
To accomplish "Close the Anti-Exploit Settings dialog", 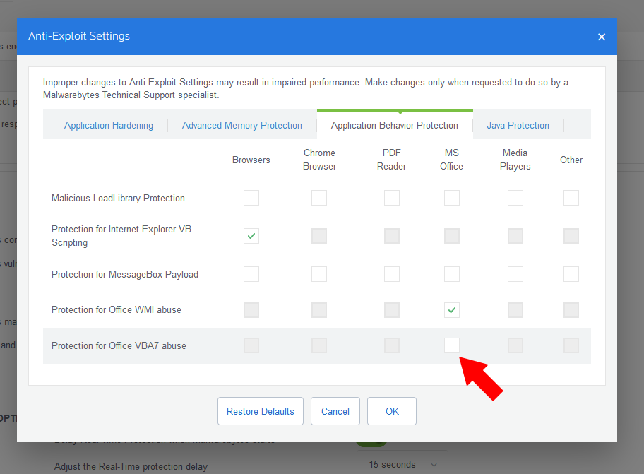I will pos(601,37).
